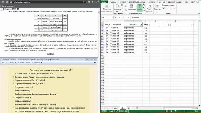Open filter dropdown on предмет column

click(141, 25)
